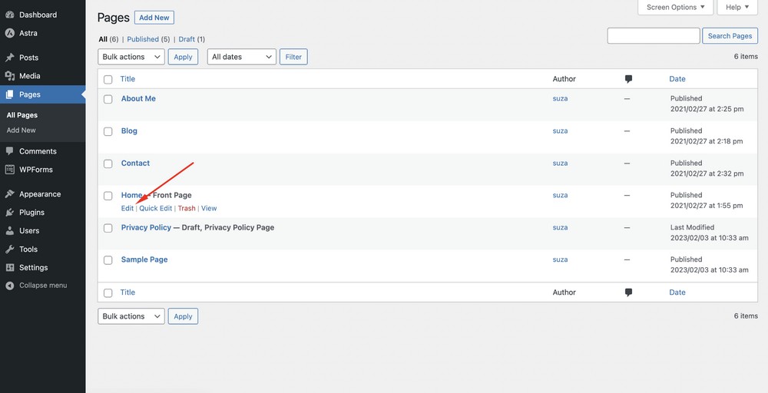Click the Tools wrench icon
This screenshot has width=768, height=393.
(10, 249)
